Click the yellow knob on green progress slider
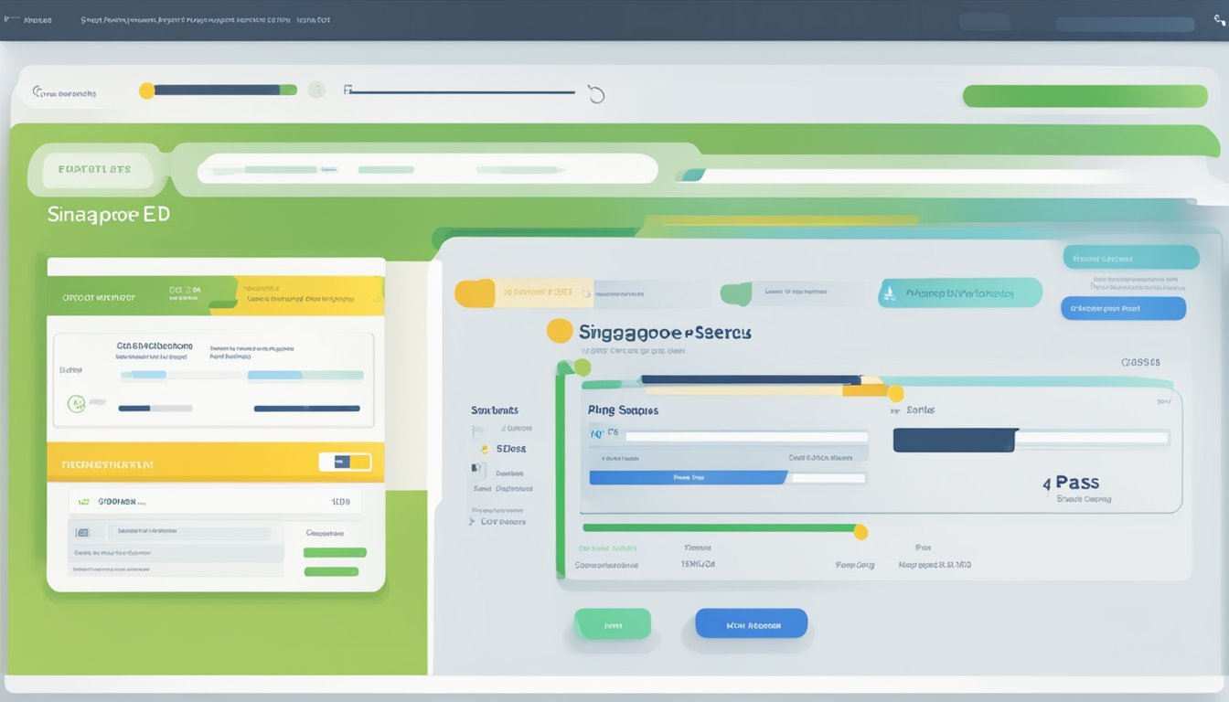This screenshot has height=702, width=1229. tap(860, 531)
